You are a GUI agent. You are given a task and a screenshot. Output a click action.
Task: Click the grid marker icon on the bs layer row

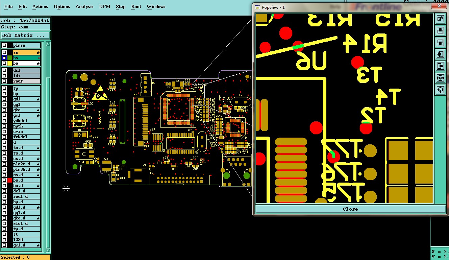[39, 58]
